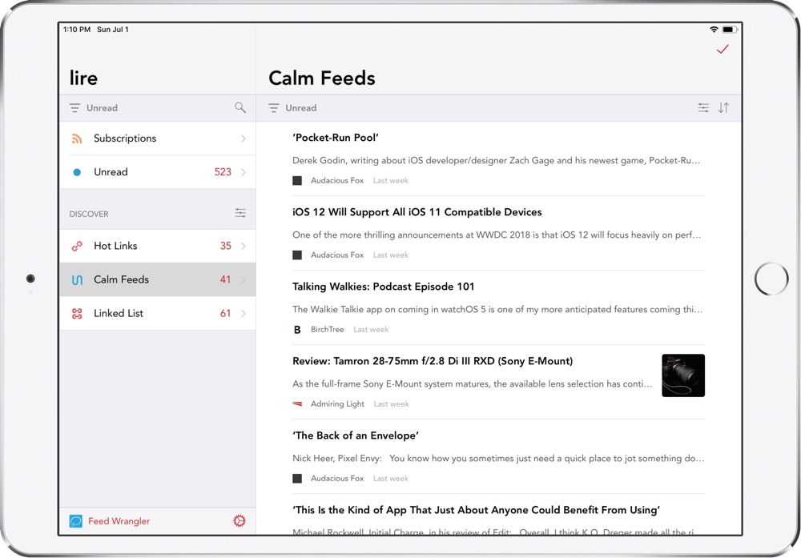Select Calm Feeds in Discover
Viewport: 801px width, 558px height.
[x=158, y=279]
